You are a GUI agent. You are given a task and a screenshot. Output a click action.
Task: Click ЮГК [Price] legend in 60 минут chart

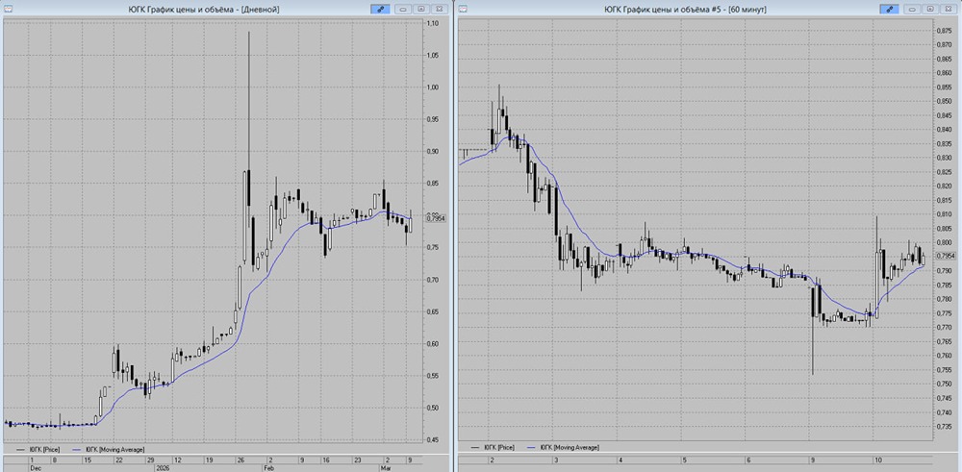(x=493, y=447)
